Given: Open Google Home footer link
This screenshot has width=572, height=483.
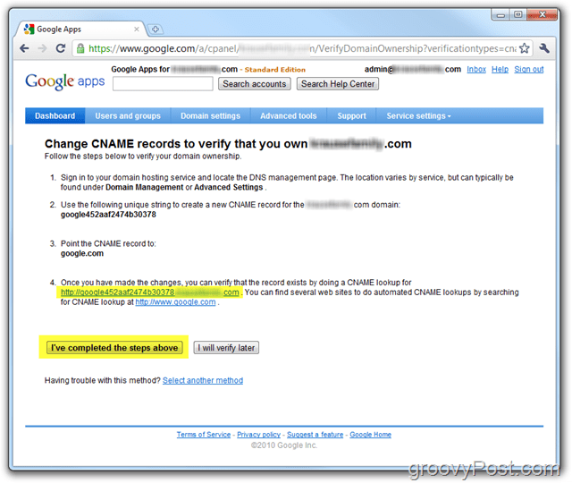Looking at the screenshot, I should pos(370,435).
